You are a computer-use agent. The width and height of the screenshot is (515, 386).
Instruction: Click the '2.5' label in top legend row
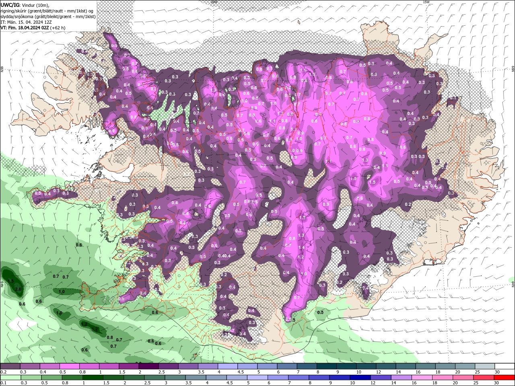pos(162,372)
